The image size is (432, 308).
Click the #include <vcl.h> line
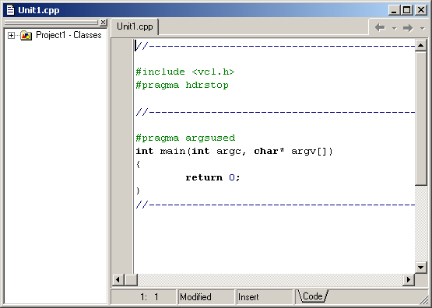[185, 72]
